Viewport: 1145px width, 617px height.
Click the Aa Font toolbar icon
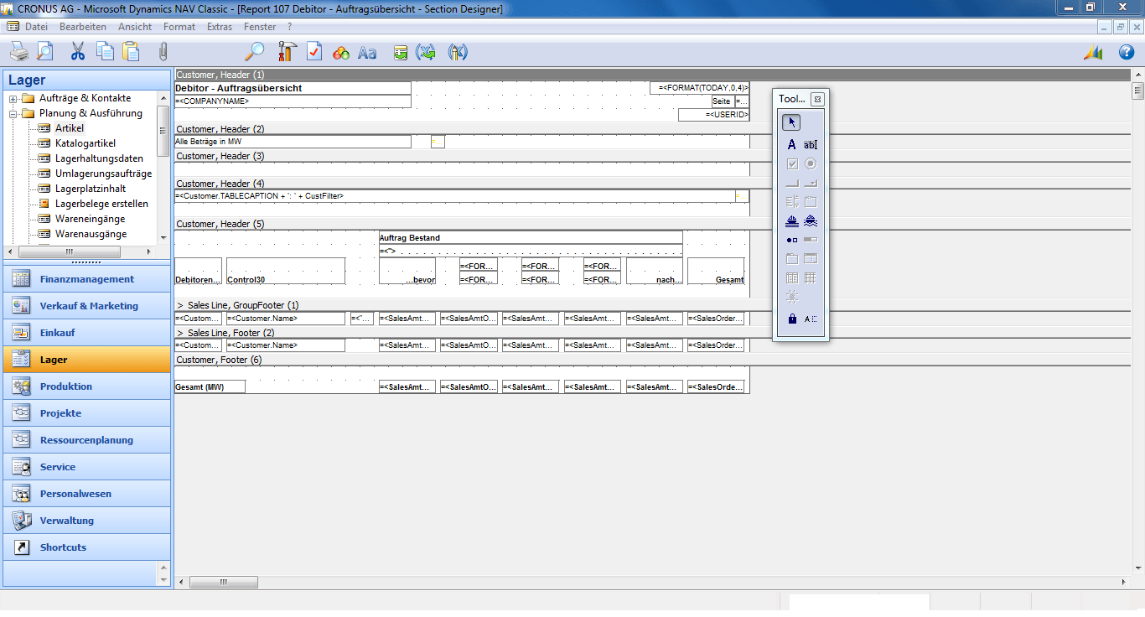[x=367, y=53]
